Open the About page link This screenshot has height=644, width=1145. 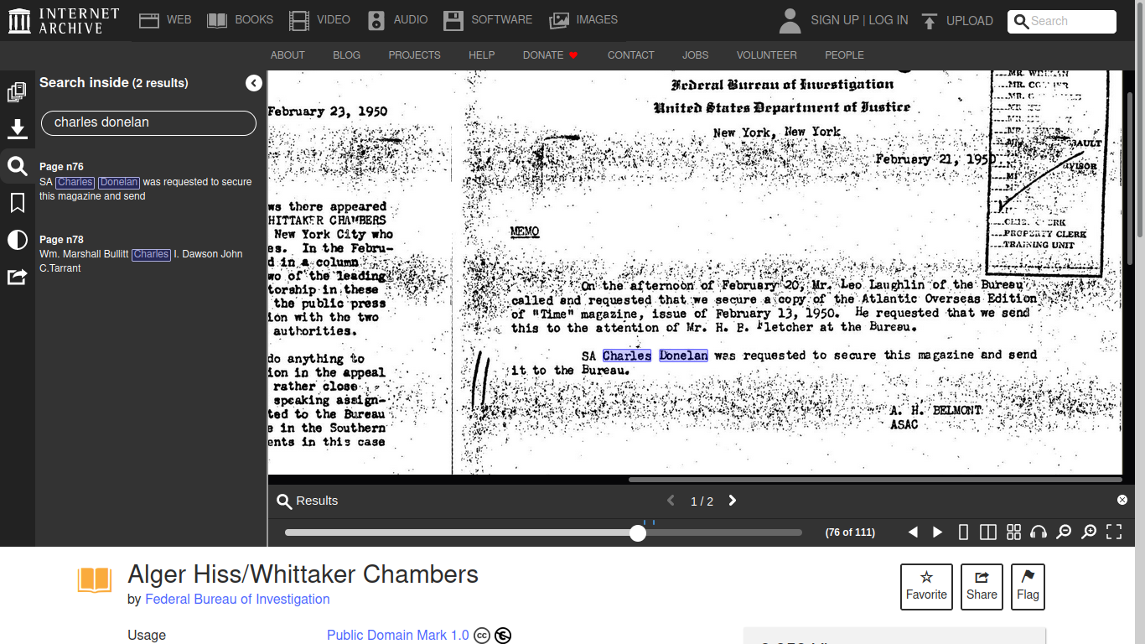[x=288, y=55]
